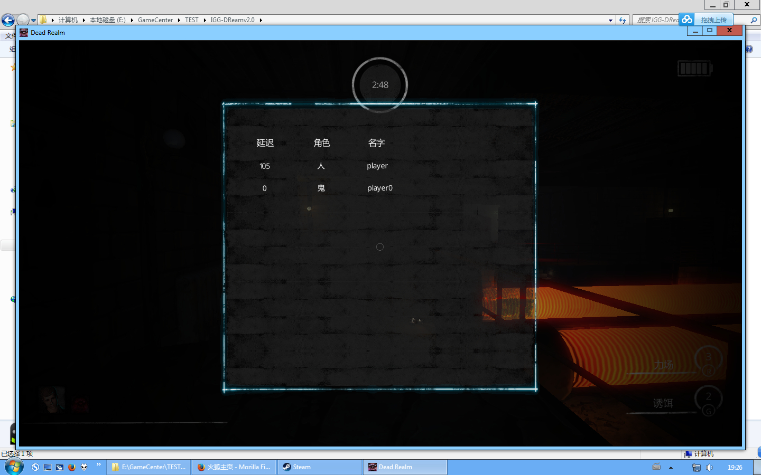Click the 力场 ability circle icon with R key
The width and height of the screenshot is (761, 475).
tap(708, 360)
